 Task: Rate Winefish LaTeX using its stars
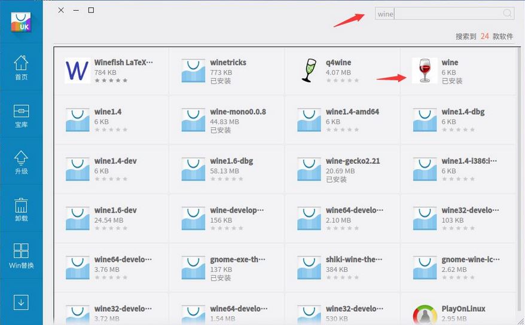pos(111,80)
